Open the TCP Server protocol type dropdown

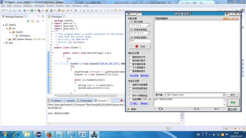(x=140, y=25)
